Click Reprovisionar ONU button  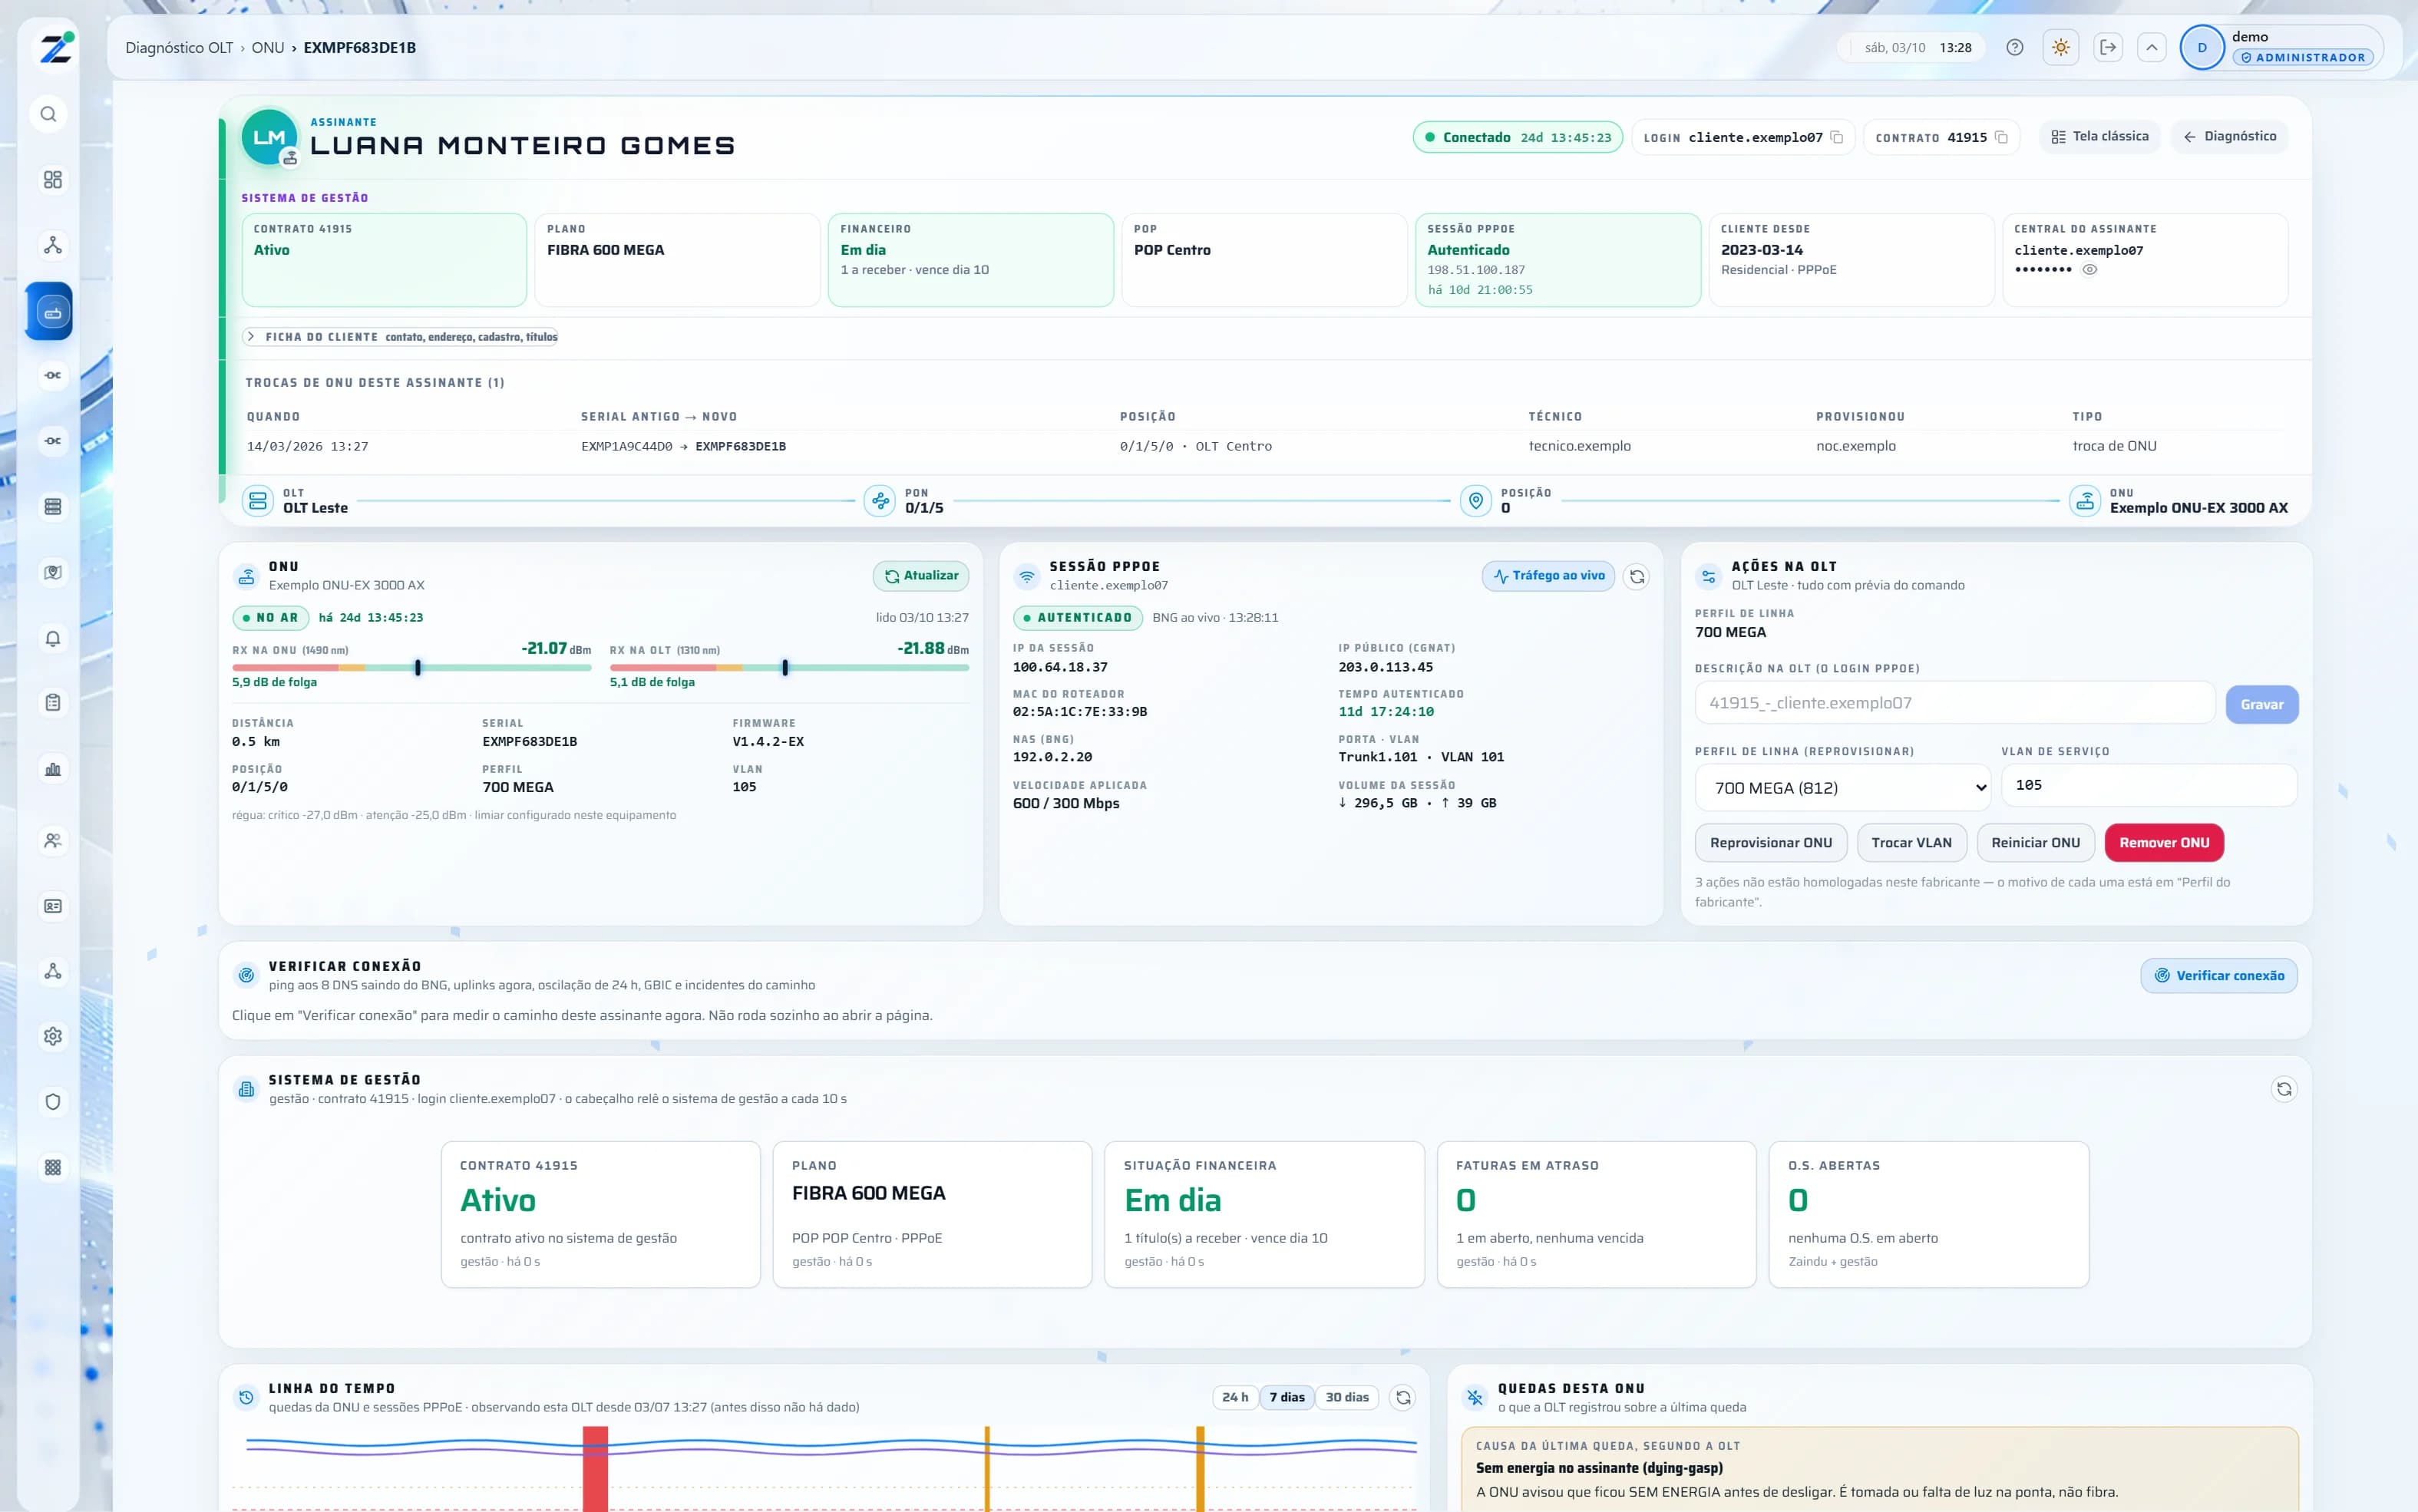point(1770,843)
